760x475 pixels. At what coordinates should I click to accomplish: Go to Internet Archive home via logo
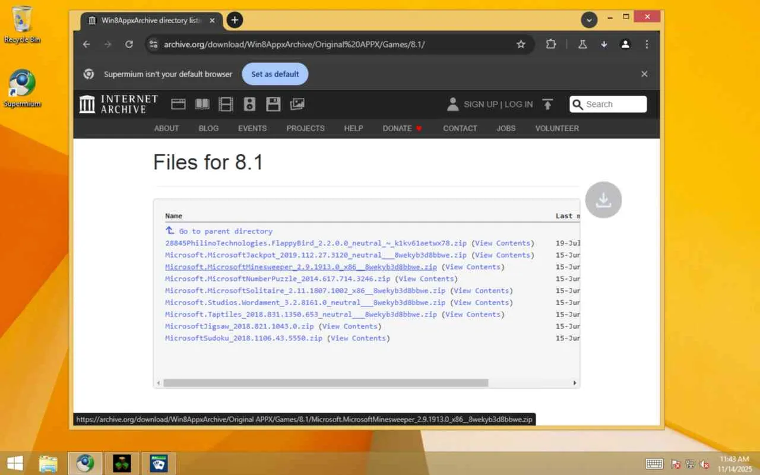pos(119,104)
